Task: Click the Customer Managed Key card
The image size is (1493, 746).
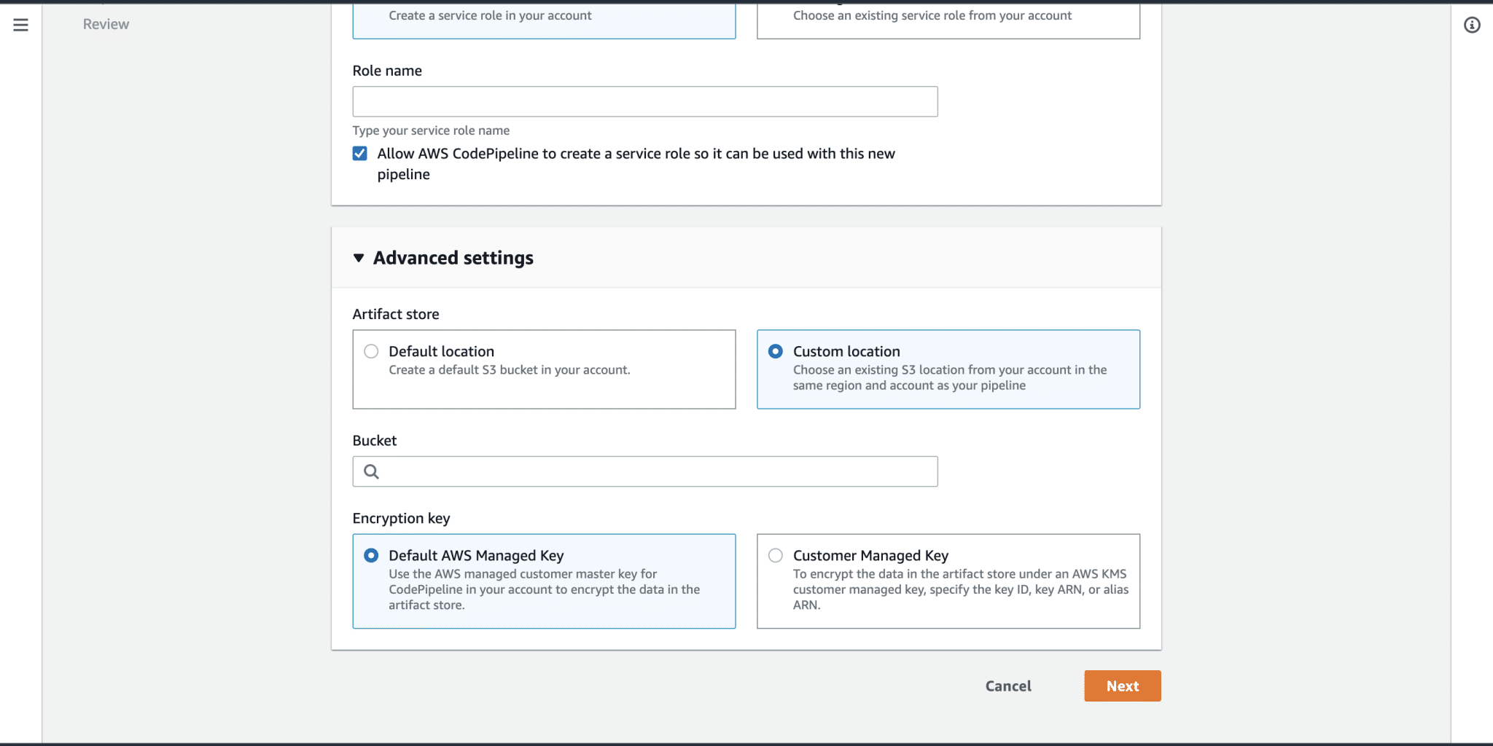Action: tap(948, 581)
